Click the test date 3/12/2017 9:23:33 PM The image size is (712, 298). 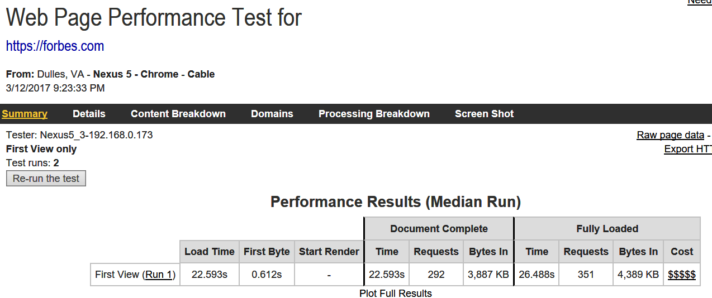(x=55, y=88)
